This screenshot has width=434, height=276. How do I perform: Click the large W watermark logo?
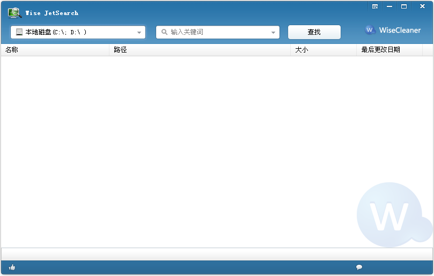(x=394, y=214)
